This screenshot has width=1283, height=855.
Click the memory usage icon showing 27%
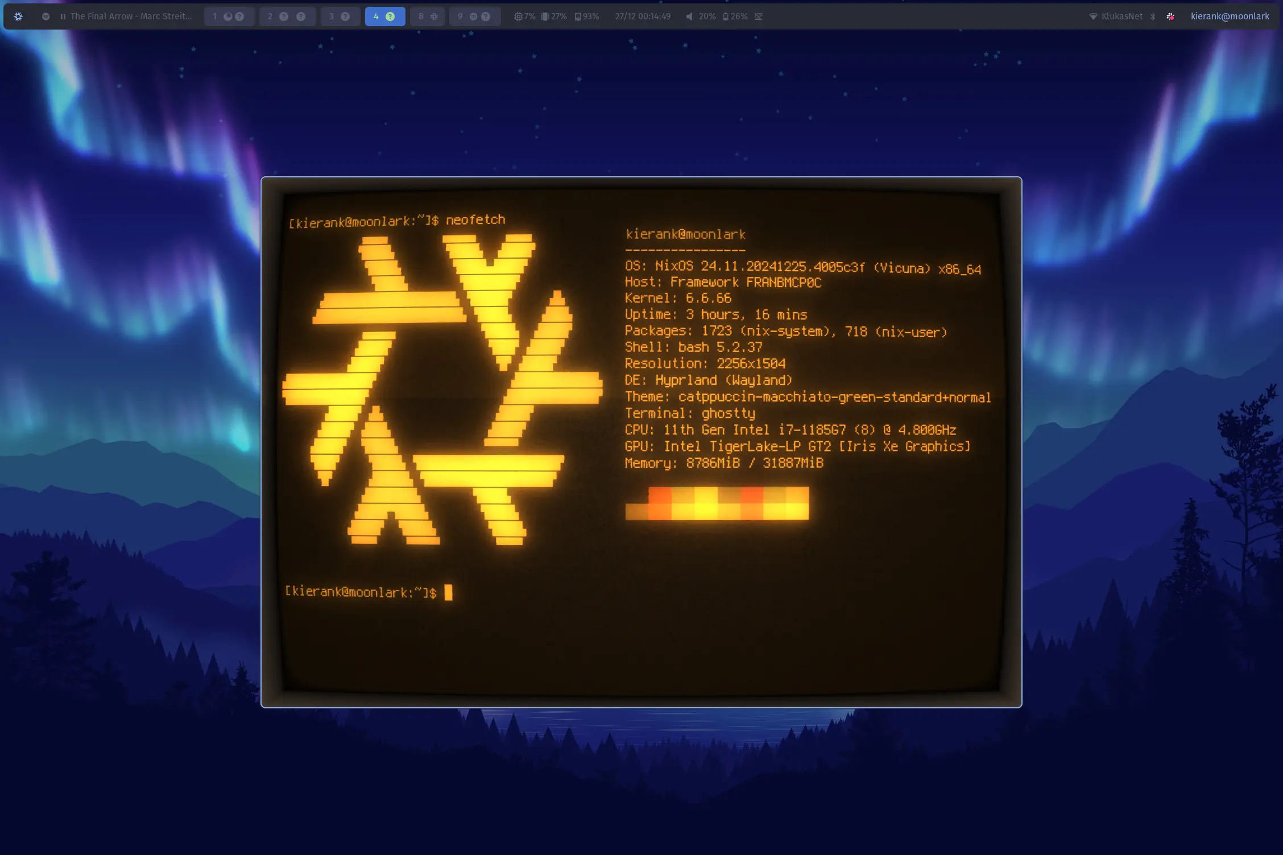[544, 16]
